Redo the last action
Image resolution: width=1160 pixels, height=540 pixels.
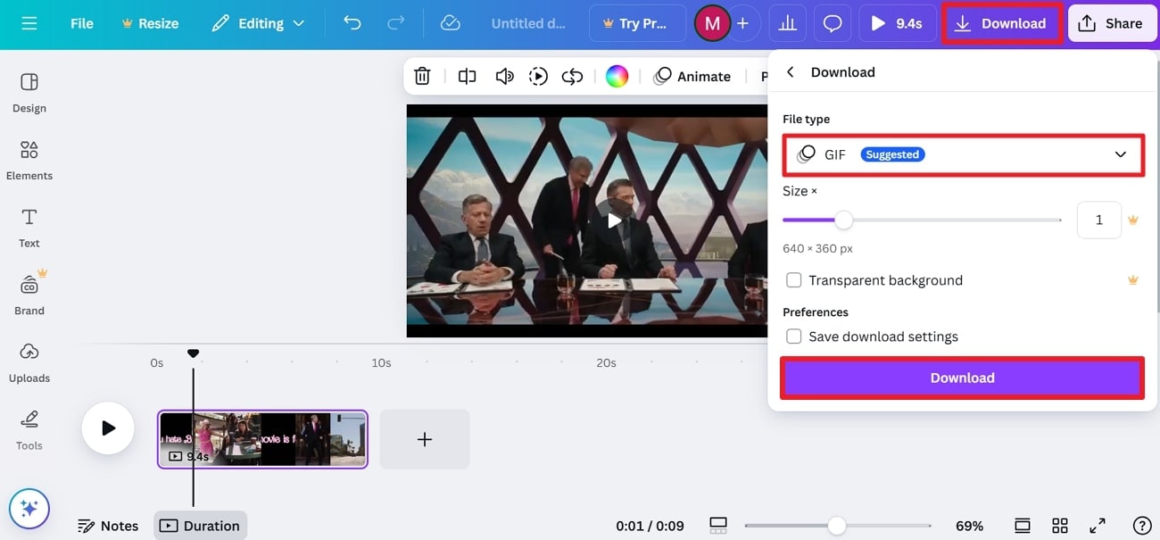pos(395,23)
